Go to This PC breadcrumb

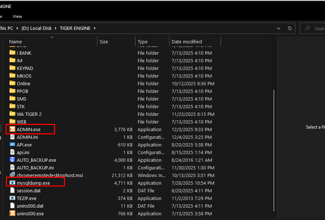(7, 28)
